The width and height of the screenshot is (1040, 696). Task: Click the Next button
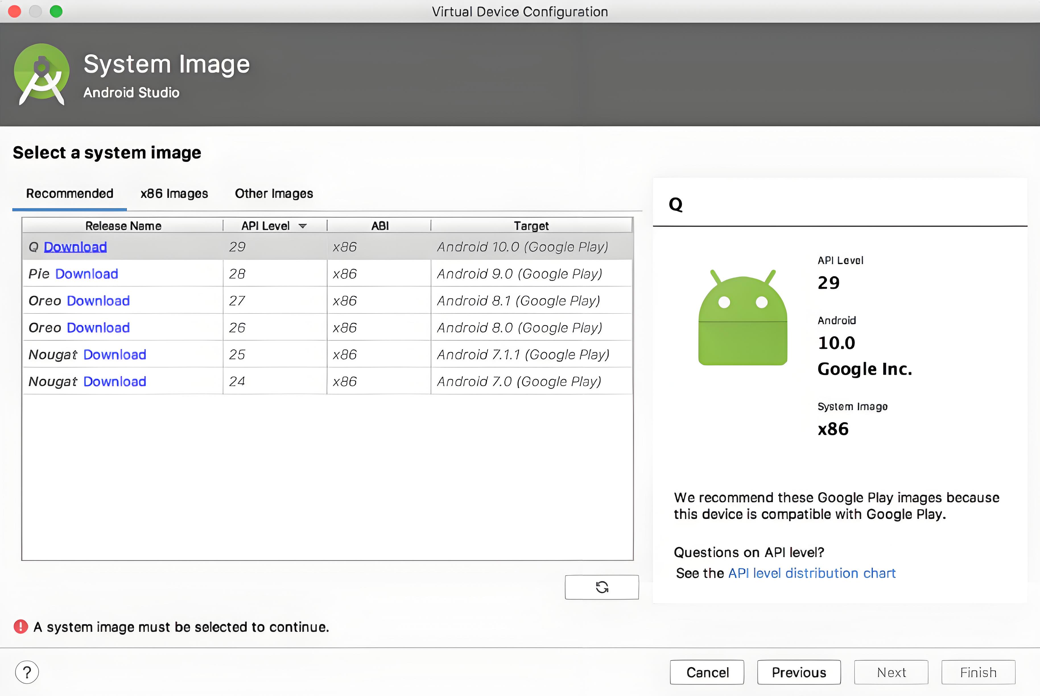coord(891,672)
